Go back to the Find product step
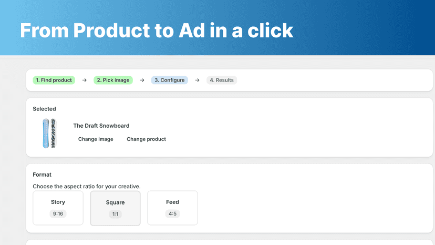 click(54, 80)
